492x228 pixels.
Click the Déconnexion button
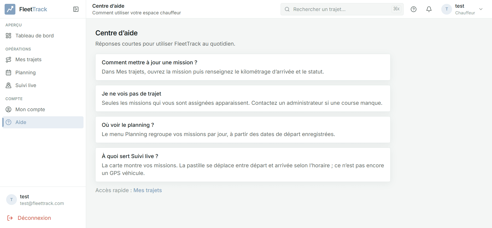click(x=29, y=218)
